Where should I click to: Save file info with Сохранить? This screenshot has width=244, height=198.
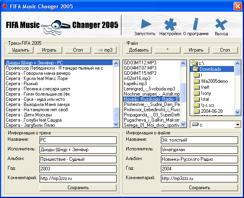199,188
